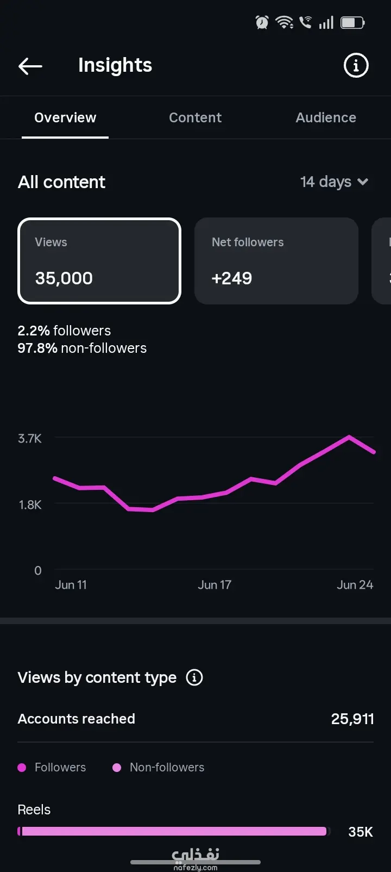Viewport: 391px width, 872px height.
Task: Tap the alarm clock status icon
Action: point(262,22)
